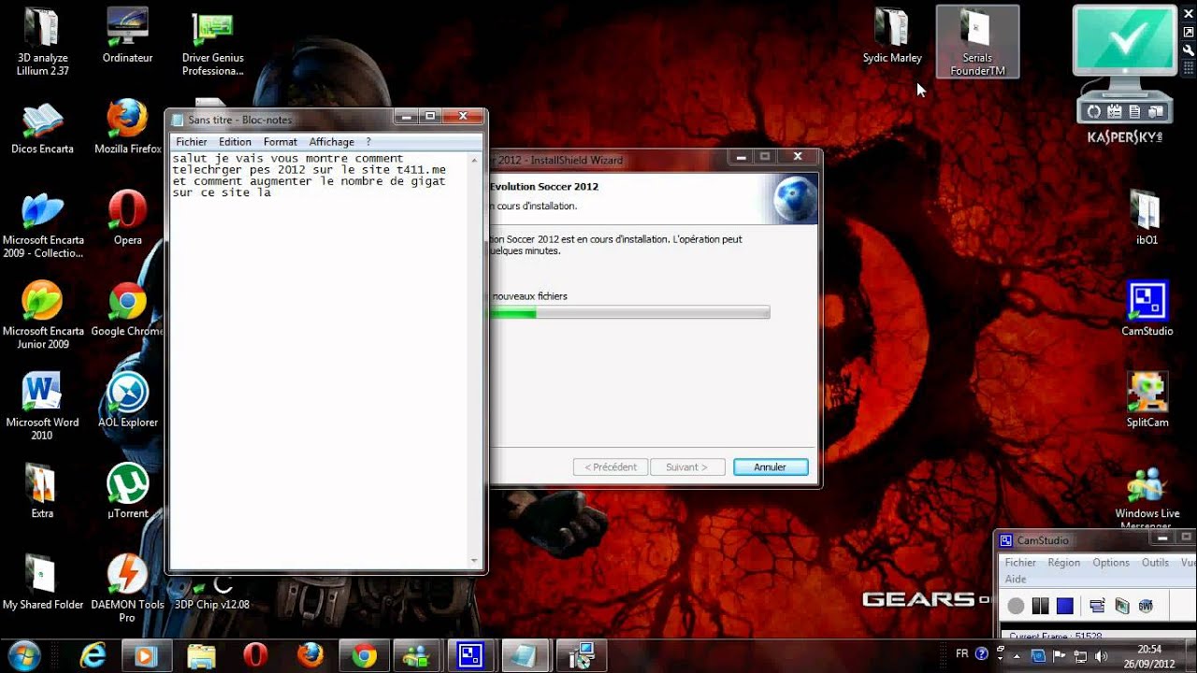
Task: Open Kaspersky gadget options wrench
Action: 1189,50
